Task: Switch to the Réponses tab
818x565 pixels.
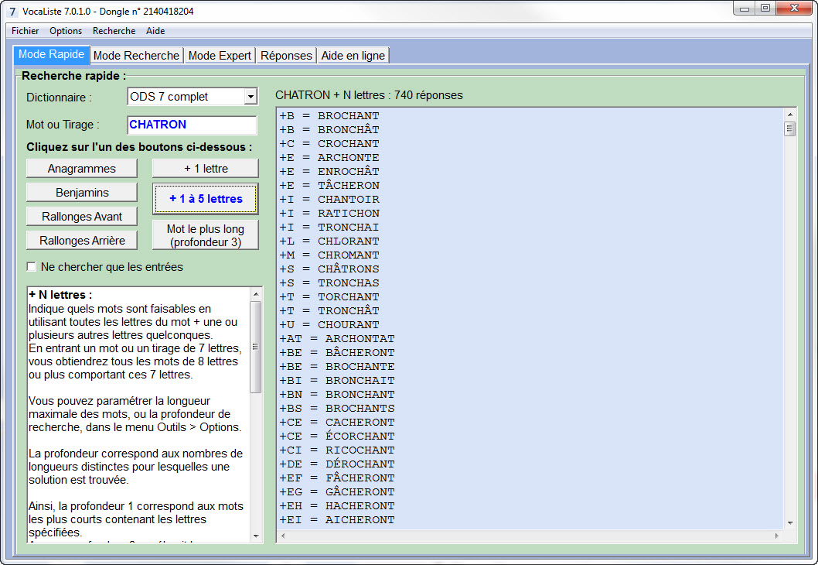Action: [x=286, y=56]
